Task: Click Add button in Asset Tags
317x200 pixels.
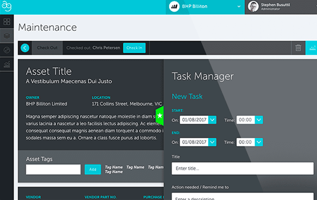Action: tap(93, 169)
